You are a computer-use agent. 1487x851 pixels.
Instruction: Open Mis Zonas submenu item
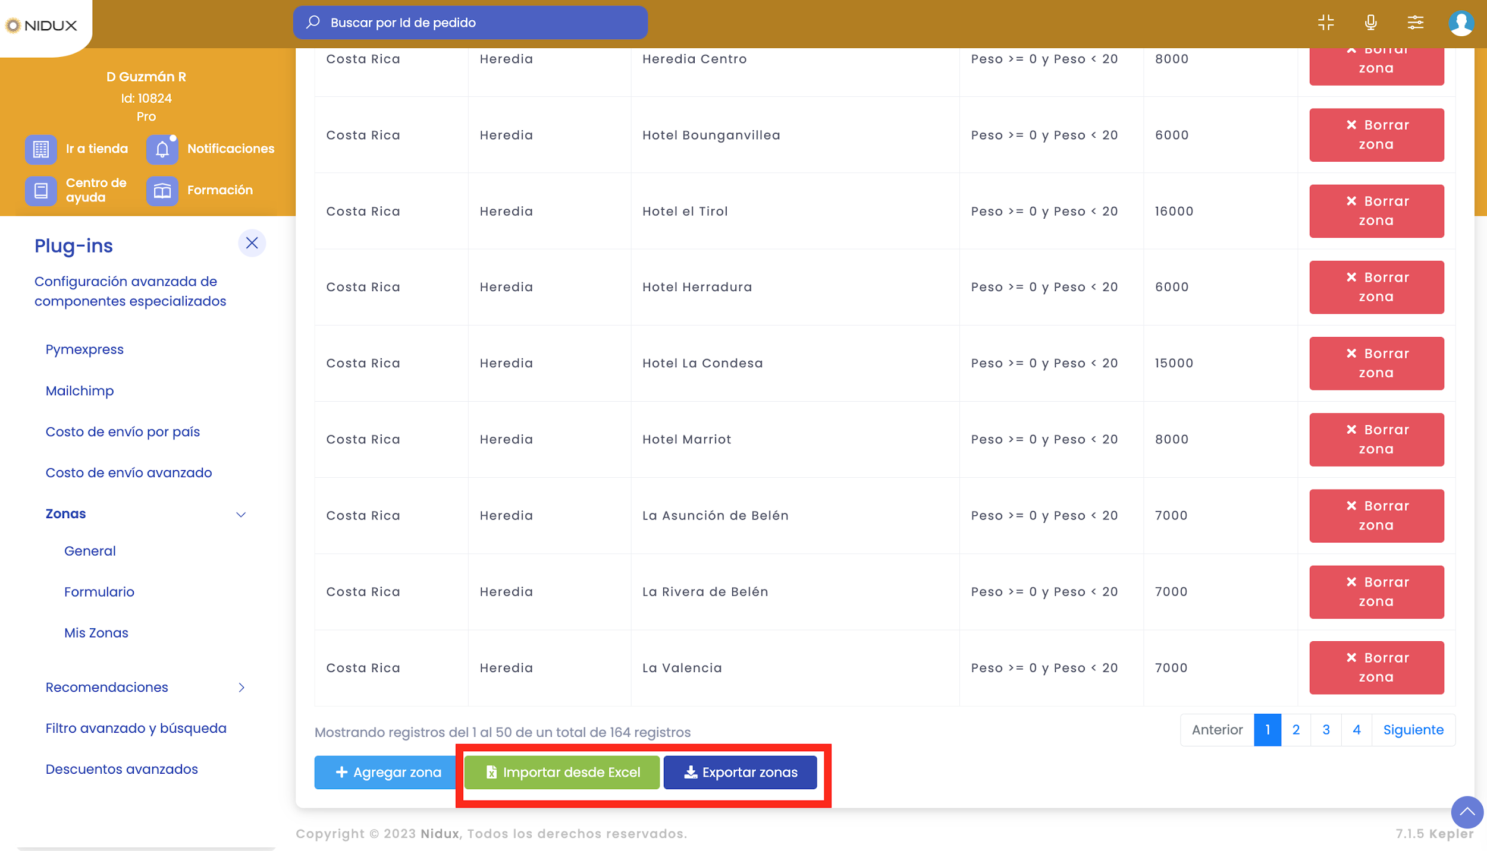[x=96, y=633]
